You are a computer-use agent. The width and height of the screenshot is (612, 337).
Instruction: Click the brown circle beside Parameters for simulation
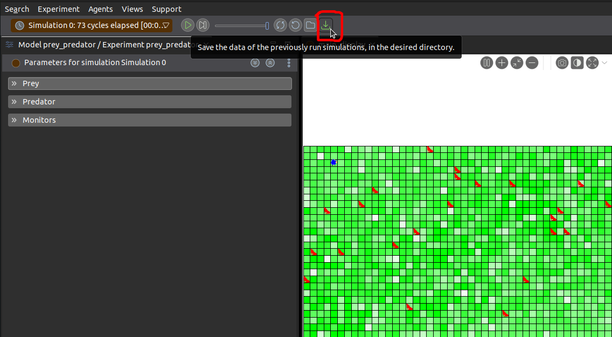[x=16, y=63]
